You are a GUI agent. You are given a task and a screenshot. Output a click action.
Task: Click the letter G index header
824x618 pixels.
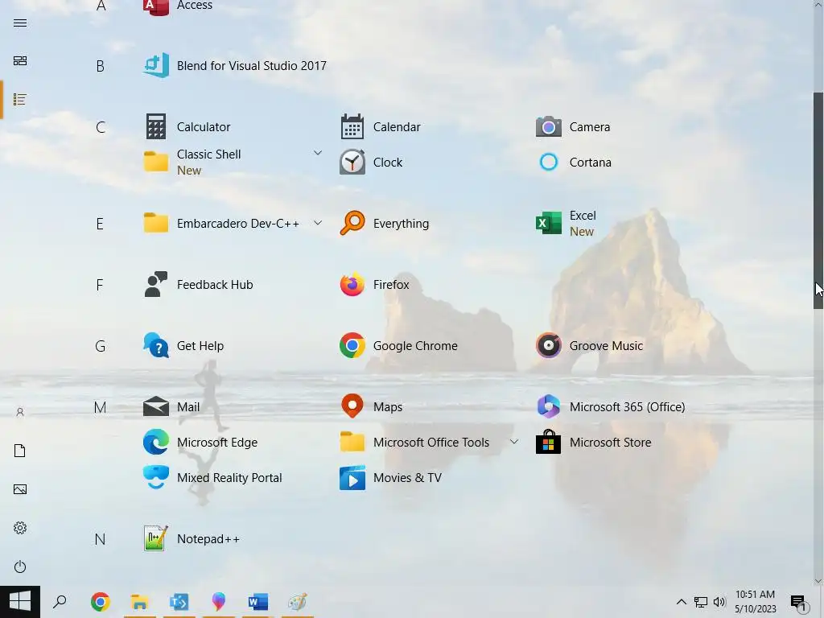click(100, 346)
